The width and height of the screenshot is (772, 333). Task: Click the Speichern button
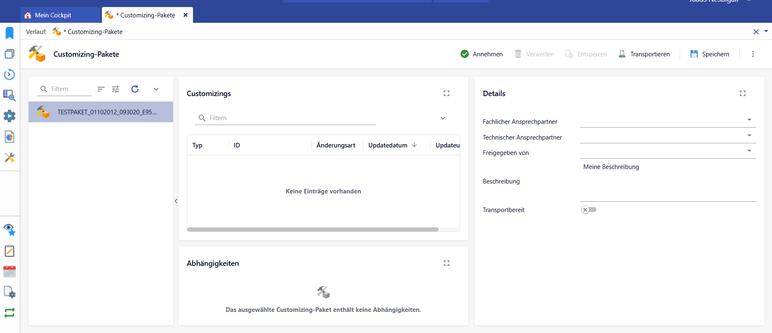[x=709, y=54]
